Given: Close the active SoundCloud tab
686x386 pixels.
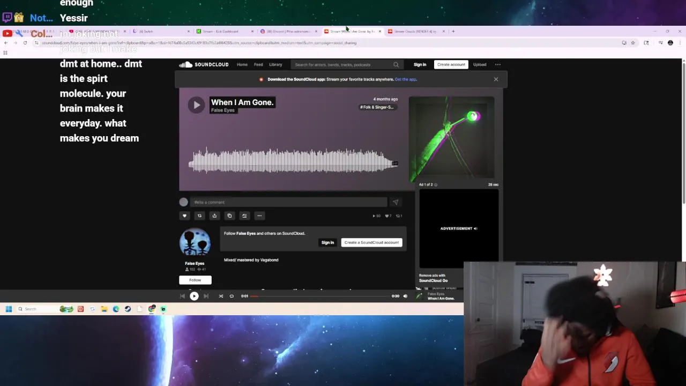Looking at the screenshot, I should 380,31.
